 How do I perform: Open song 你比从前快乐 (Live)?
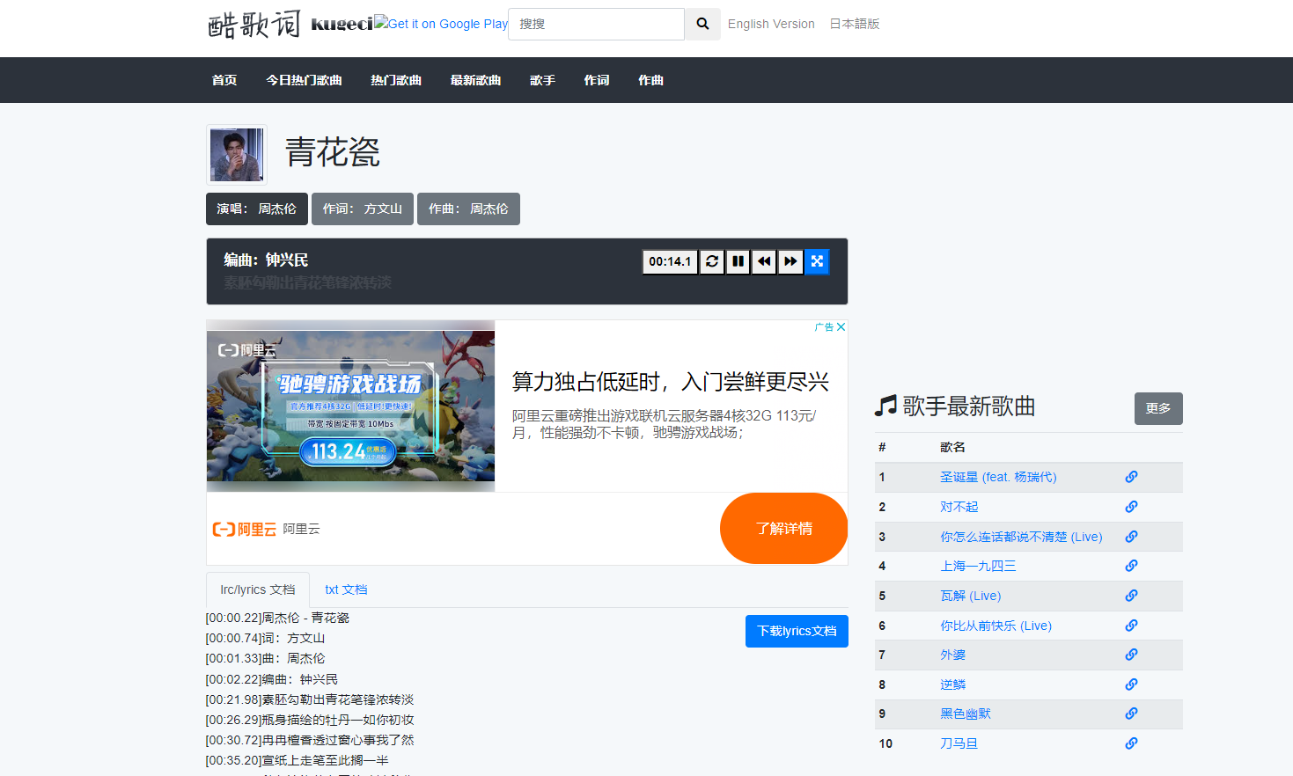(995, 626)
